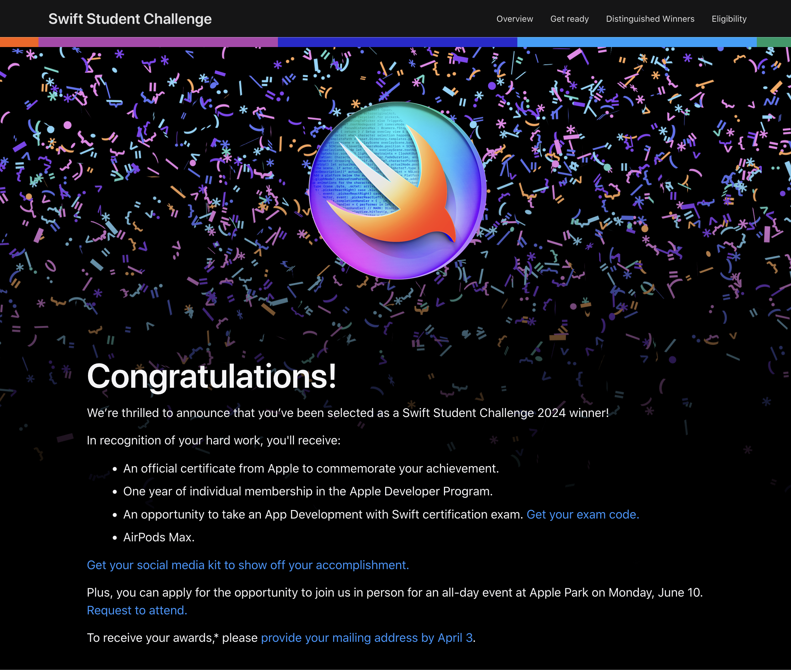This screenshot has width=791, height=670.
Task: Click the App Development with Swift certification bullet
Action: pos(323,514)
